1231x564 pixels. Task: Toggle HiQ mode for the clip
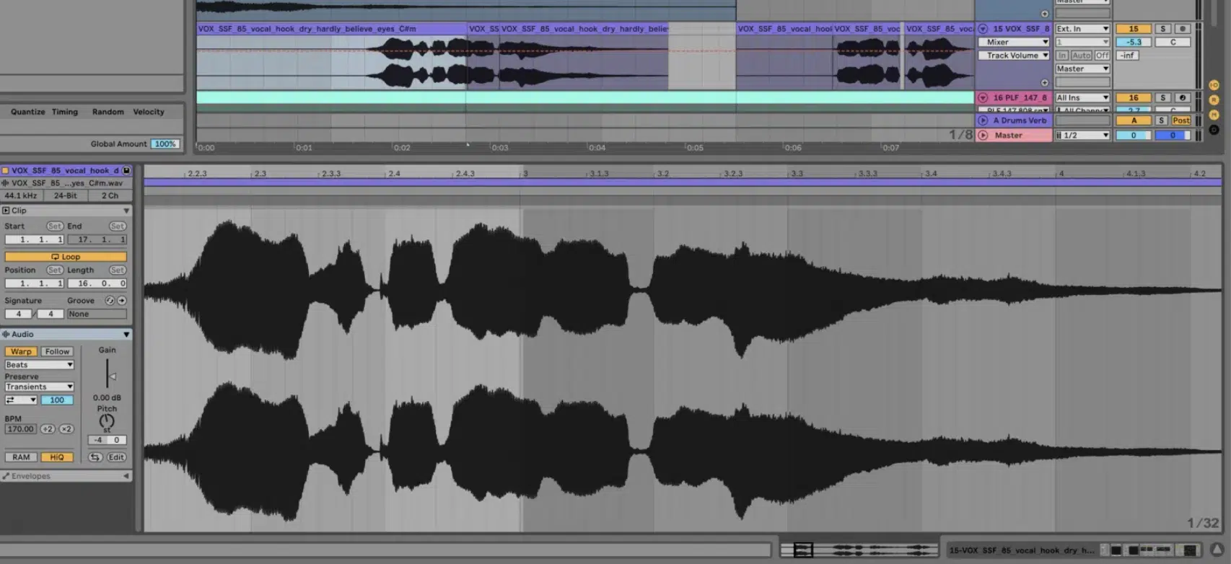[57, 457]
